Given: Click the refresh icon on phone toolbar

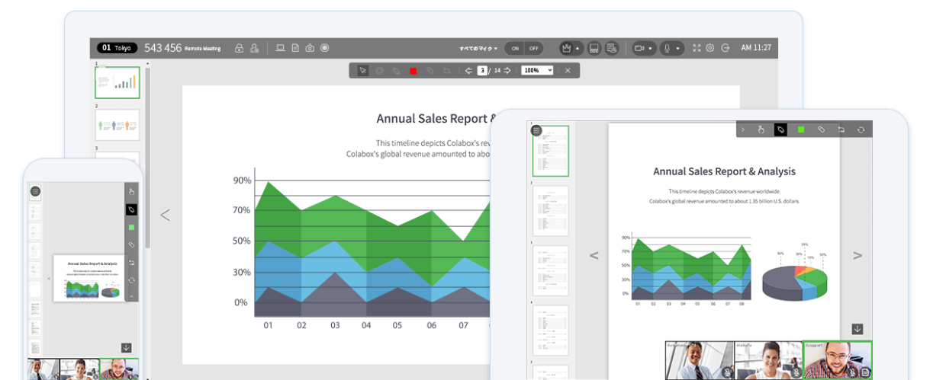Looking at the screenshot, I should tap(131, 279).
